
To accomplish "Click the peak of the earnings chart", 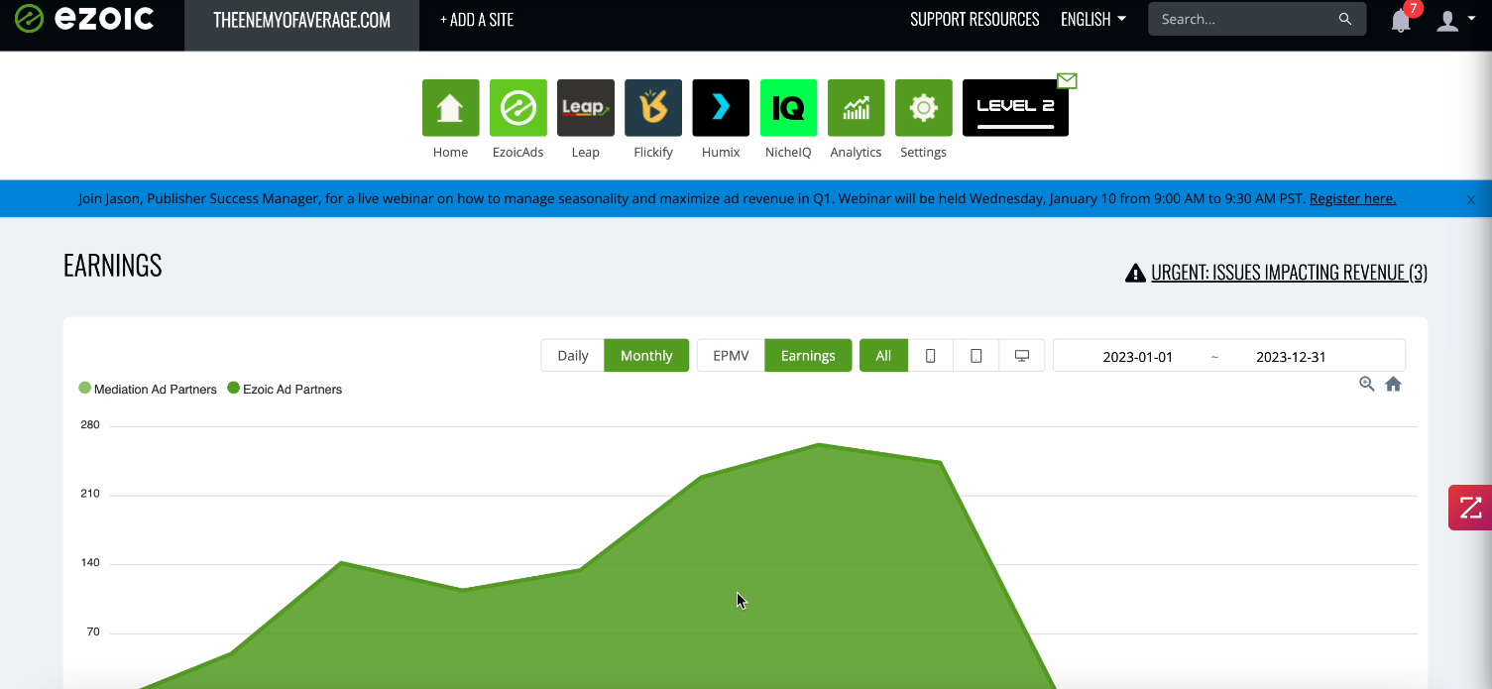I will [x=819, y=444].
